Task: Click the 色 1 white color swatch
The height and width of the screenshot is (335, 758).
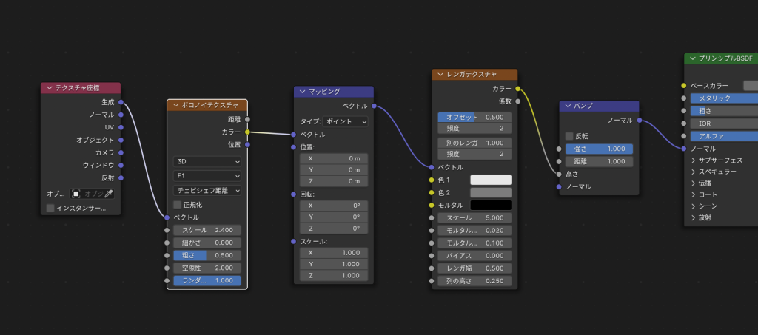Action: point(491,180)
